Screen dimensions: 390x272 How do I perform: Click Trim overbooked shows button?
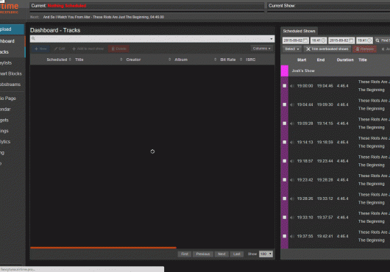tap(327, 49)
